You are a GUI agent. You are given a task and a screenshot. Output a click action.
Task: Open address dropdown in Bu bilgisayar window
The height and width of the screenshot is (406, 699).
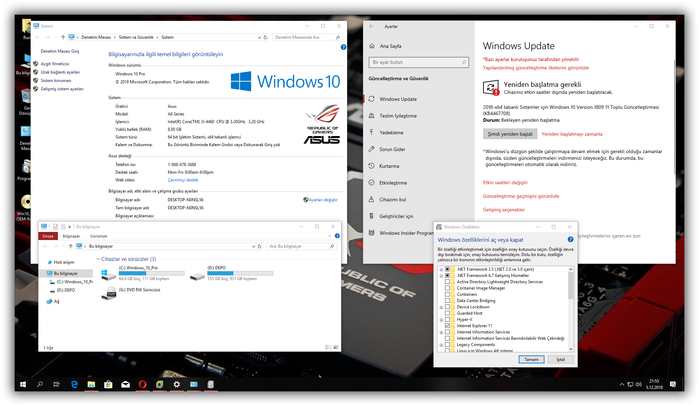coord(253,246)
